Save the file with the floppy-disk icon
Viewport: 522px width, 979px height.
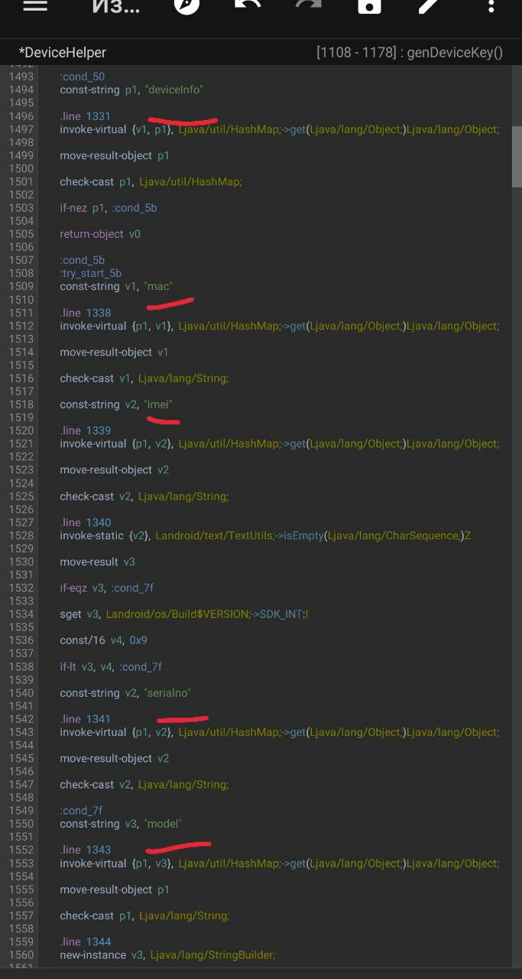[369, 6]
